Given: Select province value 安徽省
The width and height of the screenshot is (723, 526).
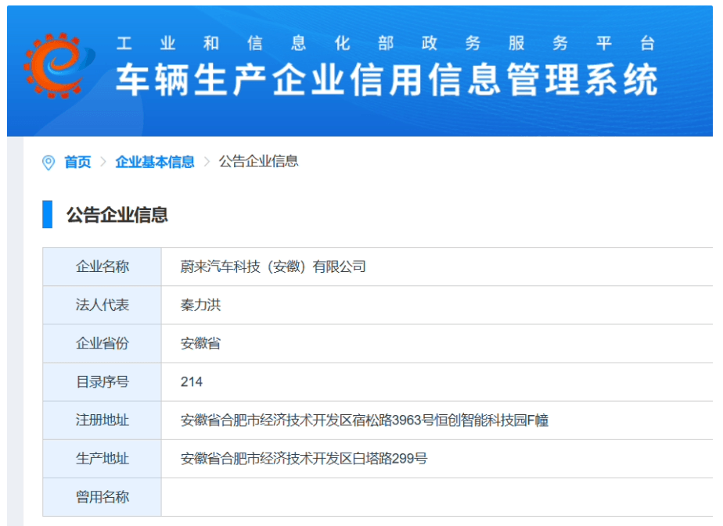Looking at the screenshot, I should 200,344.
